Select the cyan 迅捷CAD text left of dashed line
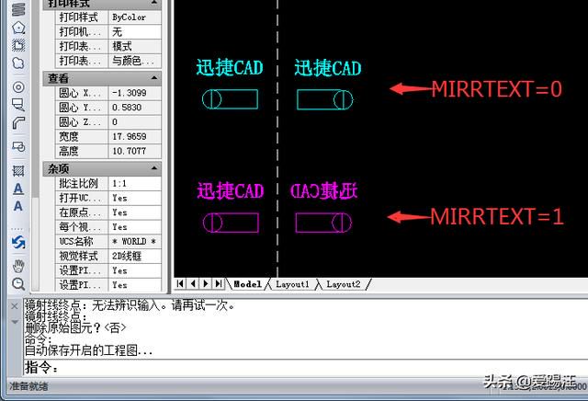 (x=230, y=68)
